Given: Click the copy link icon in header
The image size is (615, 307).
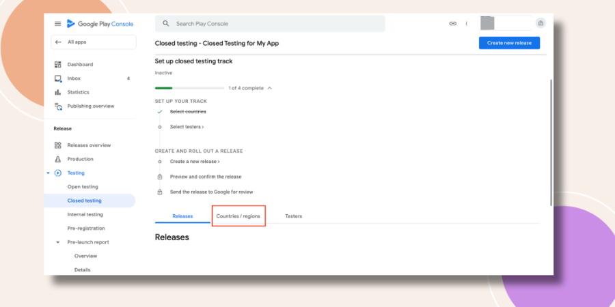Looking at the screenshot, I should [453, 23].
